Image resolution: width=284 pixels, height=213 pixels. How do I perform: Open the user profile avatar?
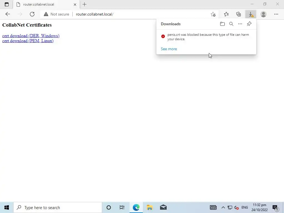[263, 14]
